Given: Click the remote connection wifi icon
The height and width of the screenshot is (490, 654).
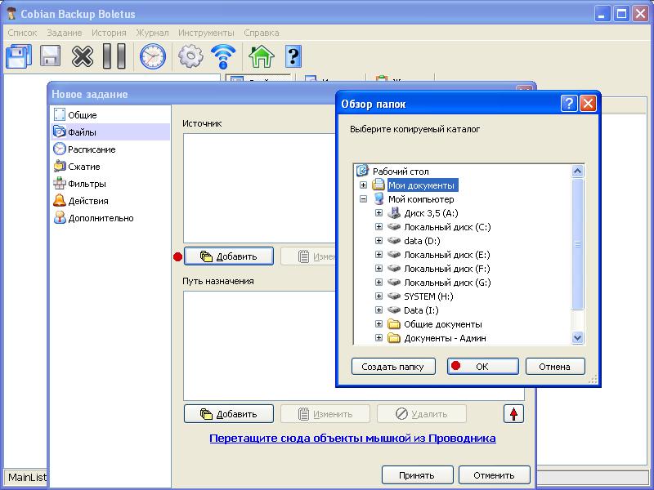Looking at the screenshot, I should click(223, 56).
